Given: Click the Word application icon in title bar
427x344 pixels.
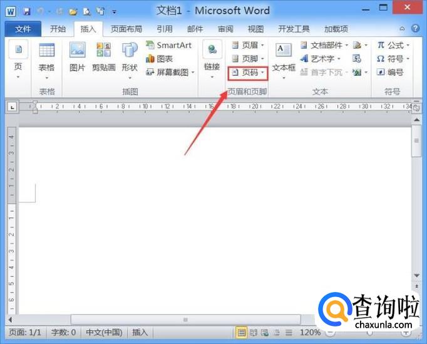Looking at the screenshot, I should 11,11.
